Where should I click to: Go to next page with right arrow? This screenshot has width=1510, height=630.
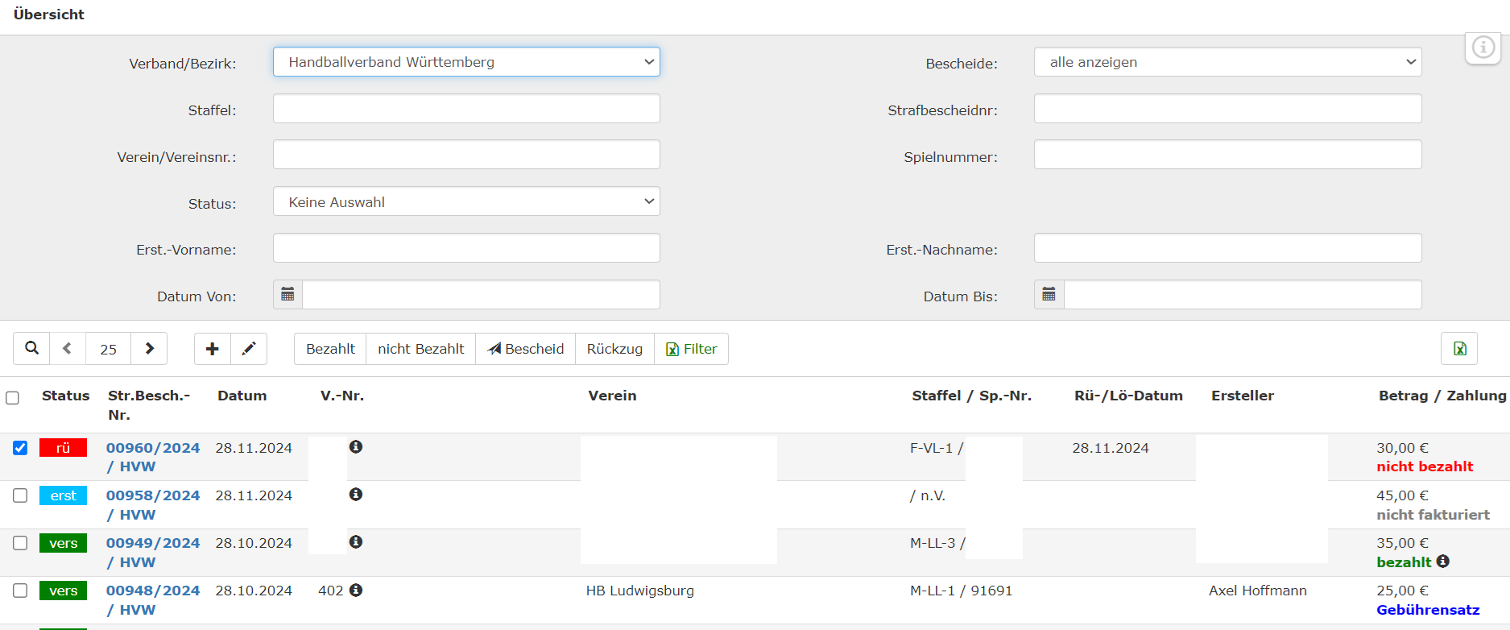149,349
